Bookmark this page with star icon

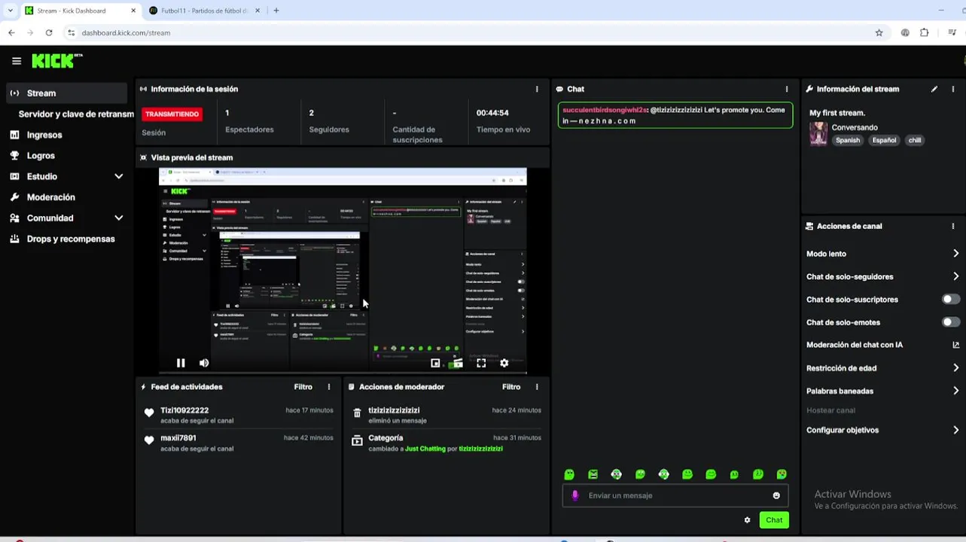coord(879,32)
